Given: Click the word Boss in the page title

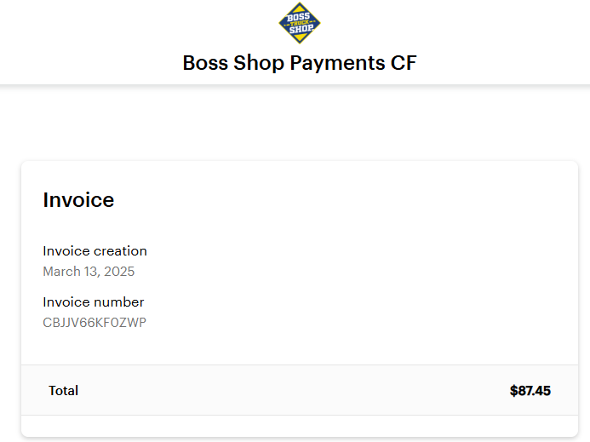Looking at the screenshot, I should coord(205,62).
